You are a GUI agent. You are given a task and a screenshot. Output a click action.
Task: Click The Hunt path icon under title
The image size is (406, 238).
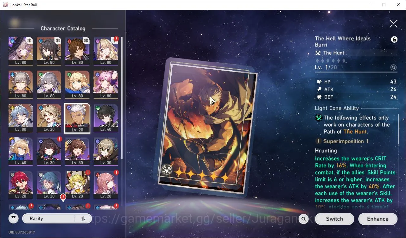(x=318, y=53)
